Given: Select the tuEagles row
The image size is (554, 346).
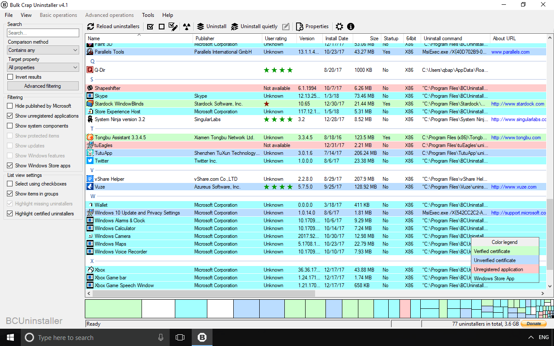Looking at the screenshot, I should point(316,145).
